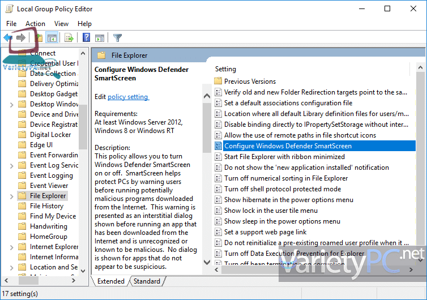Viewport: 427px width, 300px height.
Task: Click tree pane horizontal scroll right arrow
Action: pyautogui.click(x=73, y=280)
